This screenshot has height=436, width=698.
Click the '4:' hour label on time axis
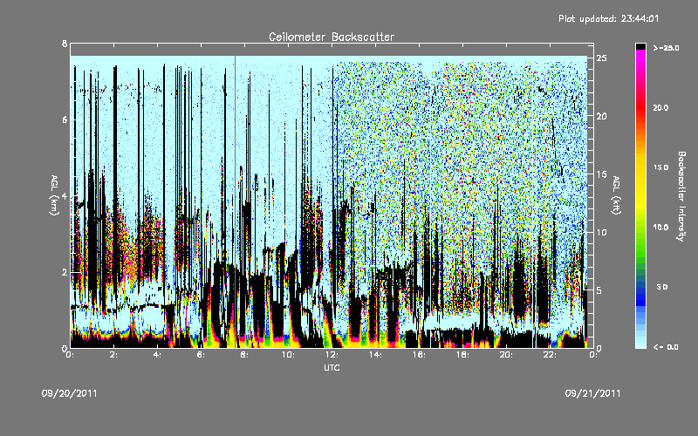[157, 355]
